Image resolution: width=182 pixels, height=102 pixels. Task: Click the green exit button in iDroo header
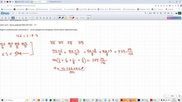[179, 13]
